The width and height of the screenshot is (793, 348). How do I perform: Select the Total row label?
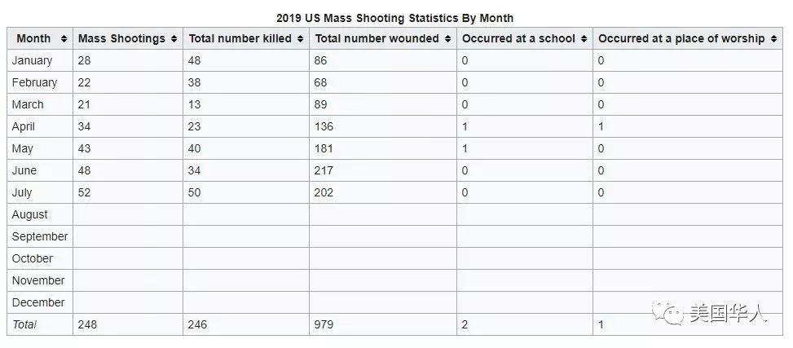click(x=24, y=324)
